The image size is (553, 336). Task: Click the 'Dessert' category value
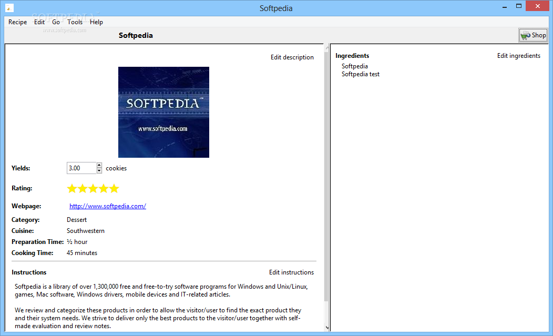coord(77,219)
